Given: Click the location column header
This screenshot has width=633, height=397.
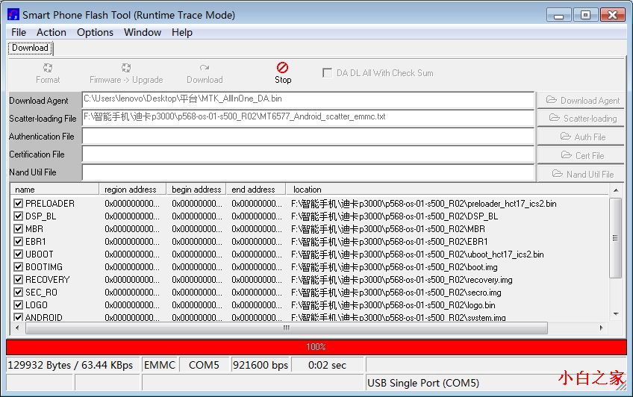Looking at the screenshot, I should (447, 190).
